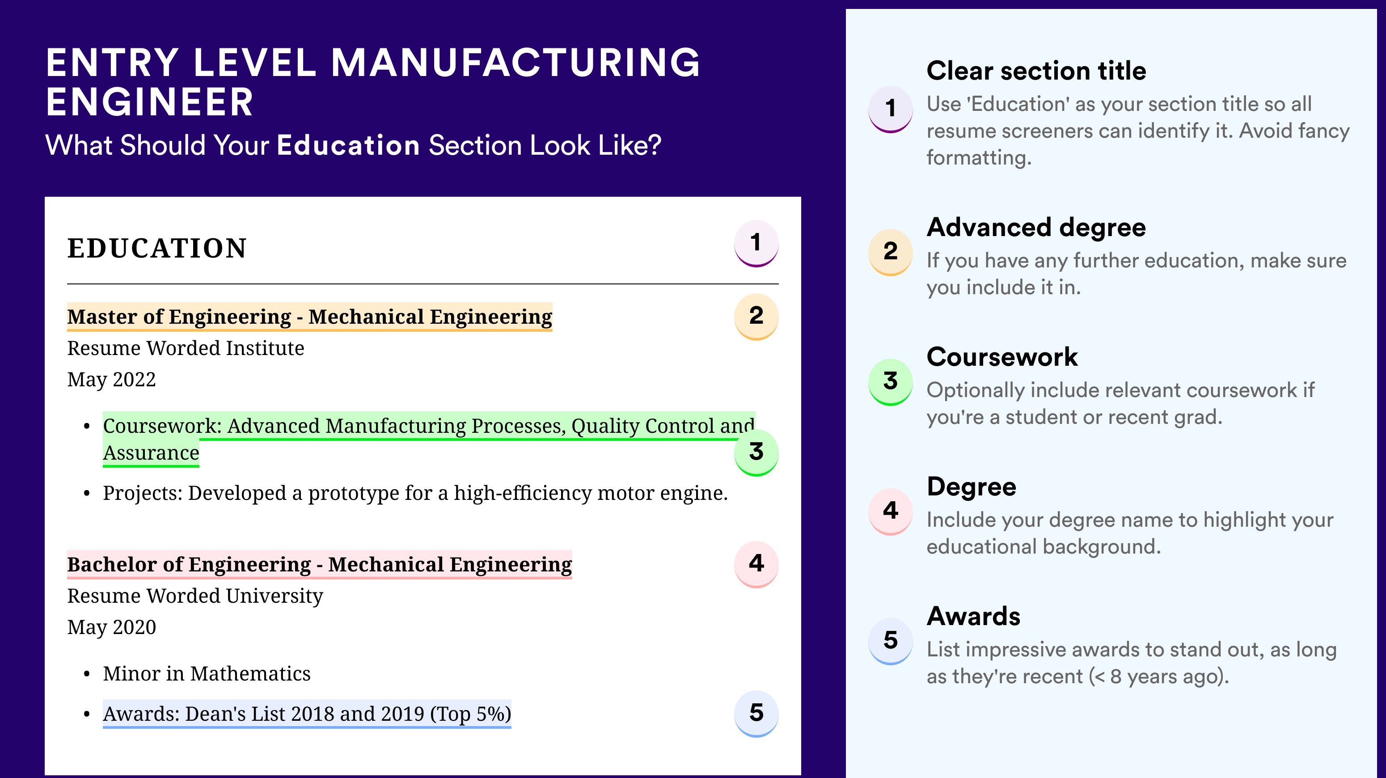This screenshot has height=778, width=1386.
Task: Click the EDUCATION section title in resume
Action: pyautogui.click(x=157, y=249)
